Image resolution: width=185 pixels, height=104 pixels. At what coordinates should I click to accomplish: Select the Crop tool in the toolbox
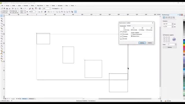click(1, 21)
